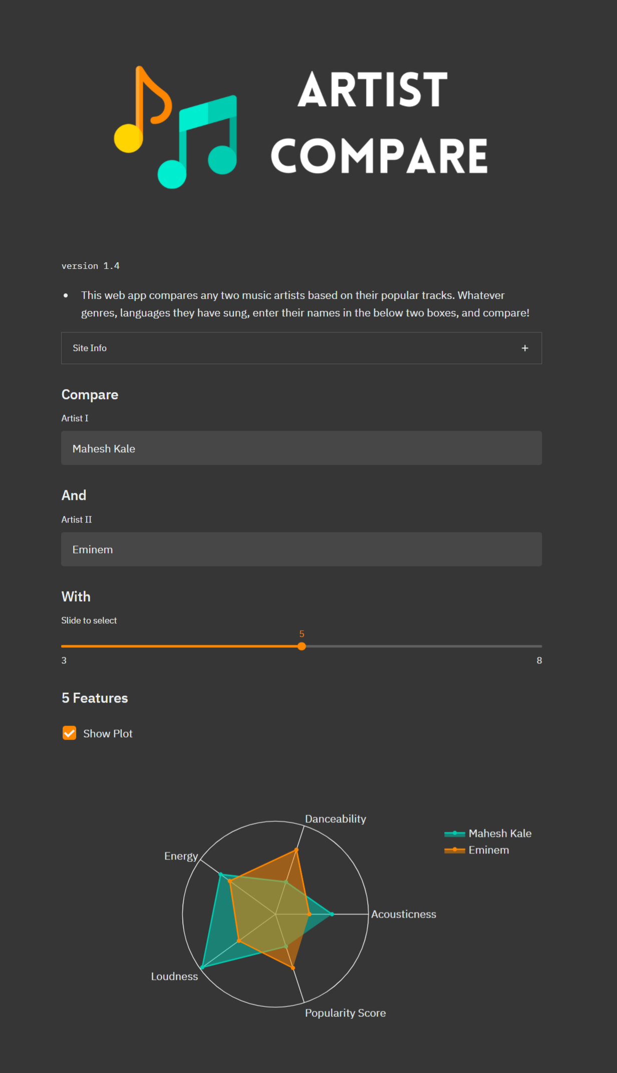Click the Mahesh Kale Loudness data point

pos(201,968)
